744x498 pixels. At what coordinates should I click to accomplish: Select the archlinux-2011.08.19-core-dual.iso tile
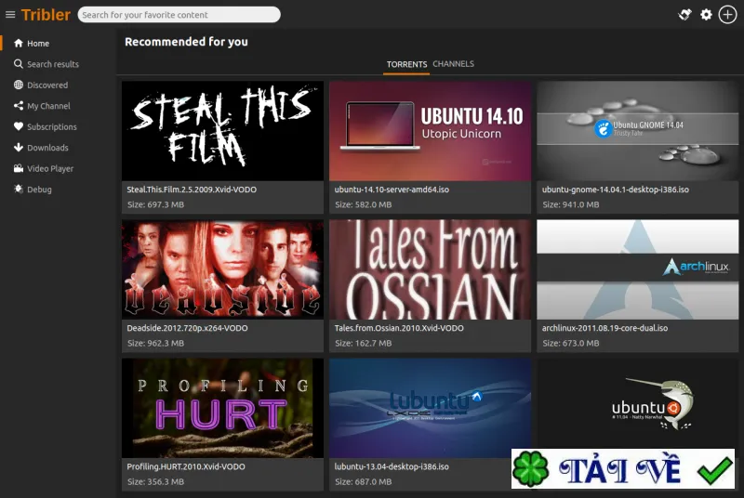pos(637,286)
